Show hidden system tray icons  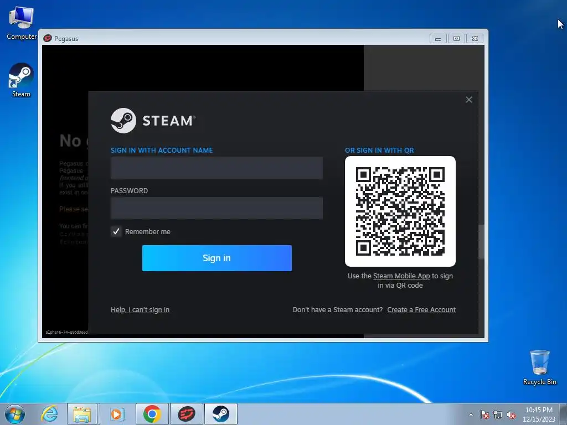point(471,414)
